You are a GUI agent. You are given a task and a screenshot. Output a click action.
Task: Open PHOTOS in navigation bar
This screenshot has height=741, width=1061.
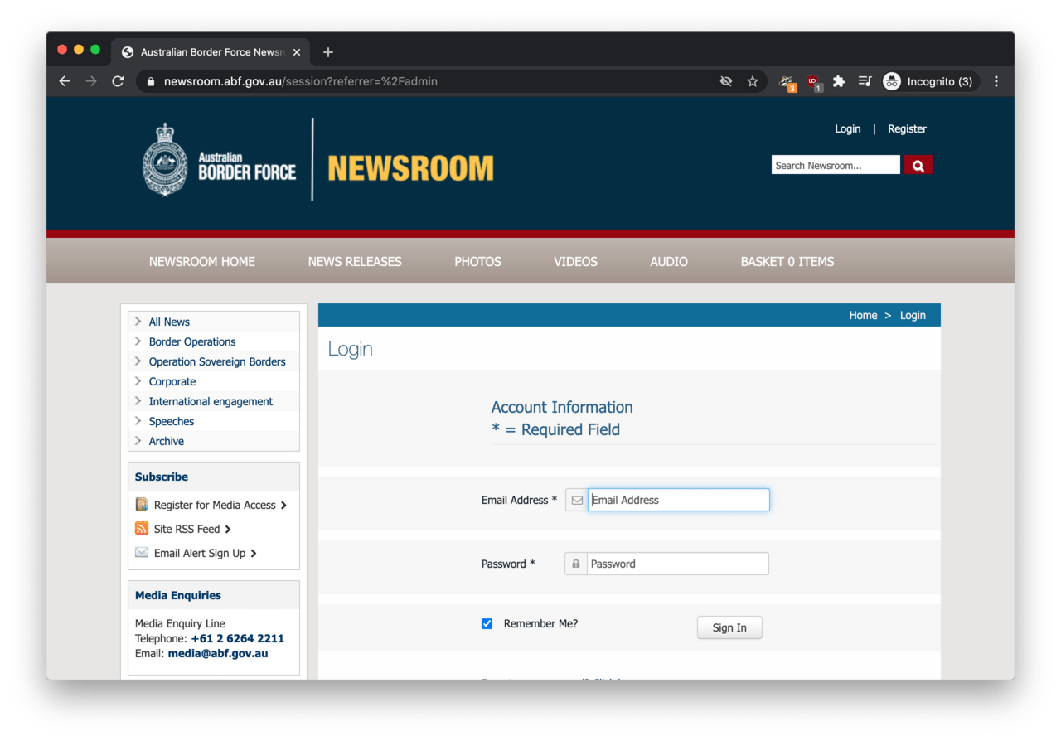pos(477,261)
